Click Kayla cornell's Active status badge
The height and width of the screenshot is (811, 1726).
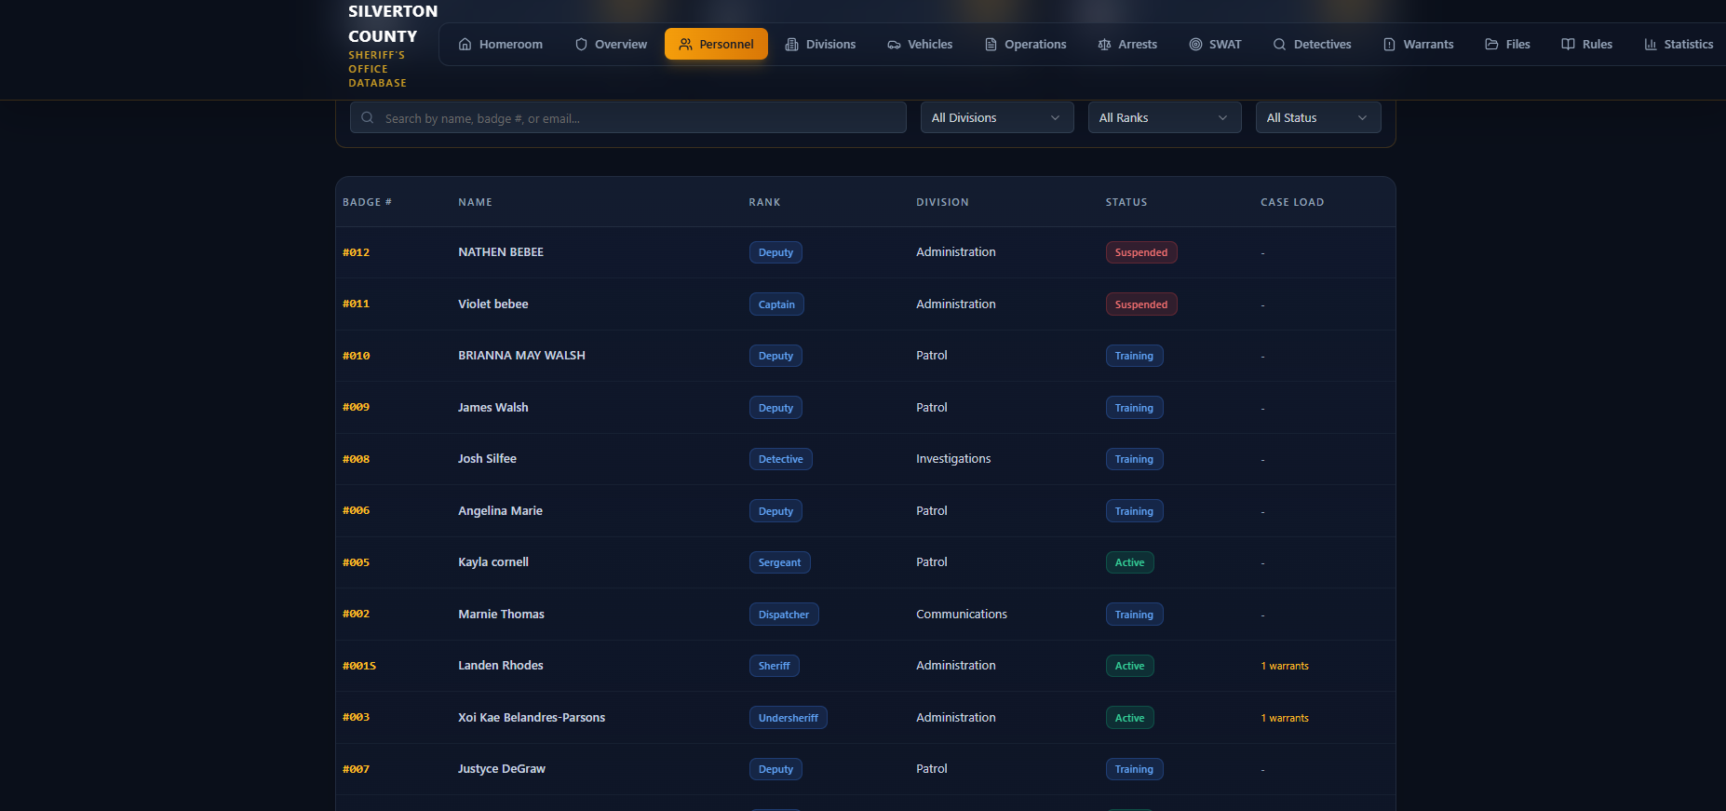tap(1129, 562)
